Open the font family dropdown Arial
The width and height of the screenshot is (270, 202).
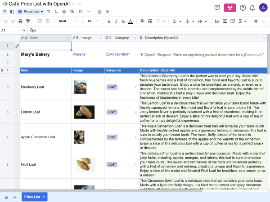click(68, 21)
